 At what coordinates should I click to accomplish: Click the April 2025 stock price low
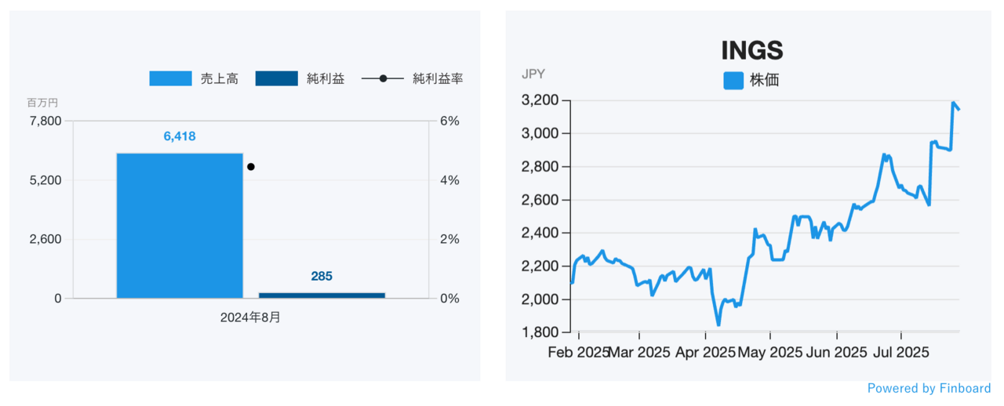coord(718,324)
